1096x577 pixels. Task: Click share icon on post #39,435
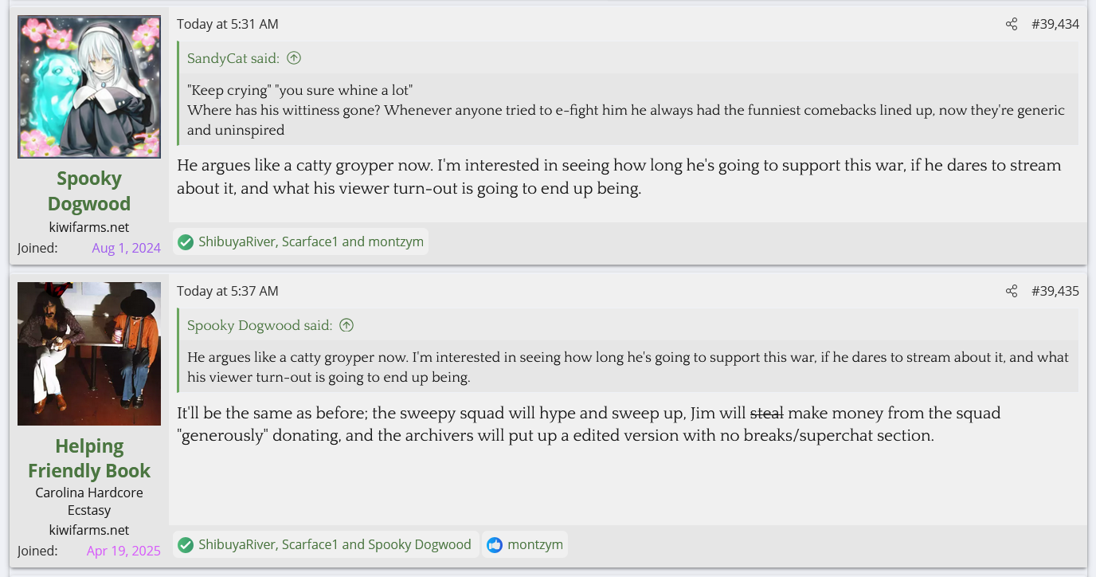click(x=1012, y=291)
